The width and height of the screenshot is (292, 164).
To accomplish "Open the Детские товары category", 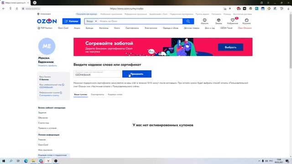I will coord(192,28).
